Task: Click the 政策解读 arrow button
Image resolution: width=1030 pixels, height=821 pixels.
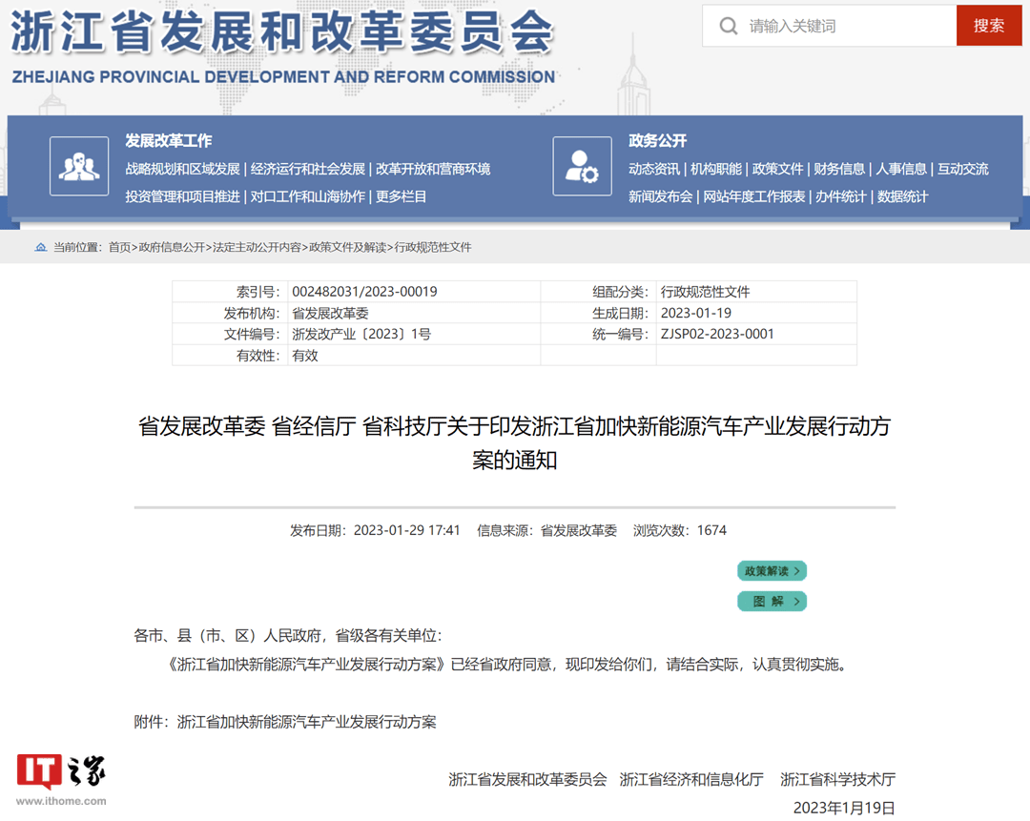Action: coord(772,571)
